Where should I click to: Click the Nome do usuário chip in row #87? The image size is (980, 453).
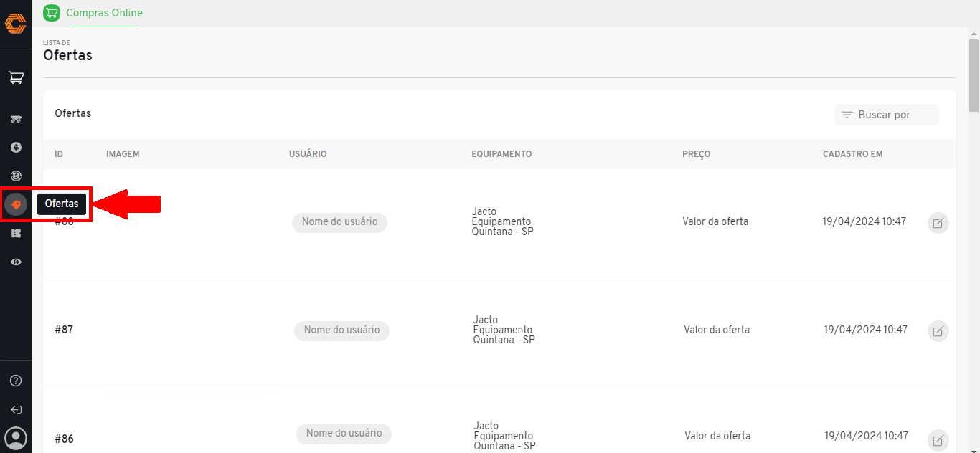341,330
